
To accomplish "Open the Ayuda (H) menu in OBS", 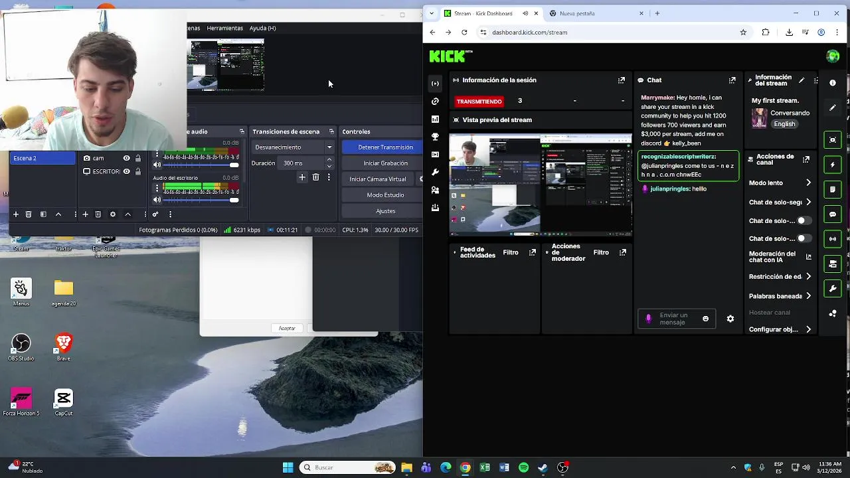I will click(262, 28).
